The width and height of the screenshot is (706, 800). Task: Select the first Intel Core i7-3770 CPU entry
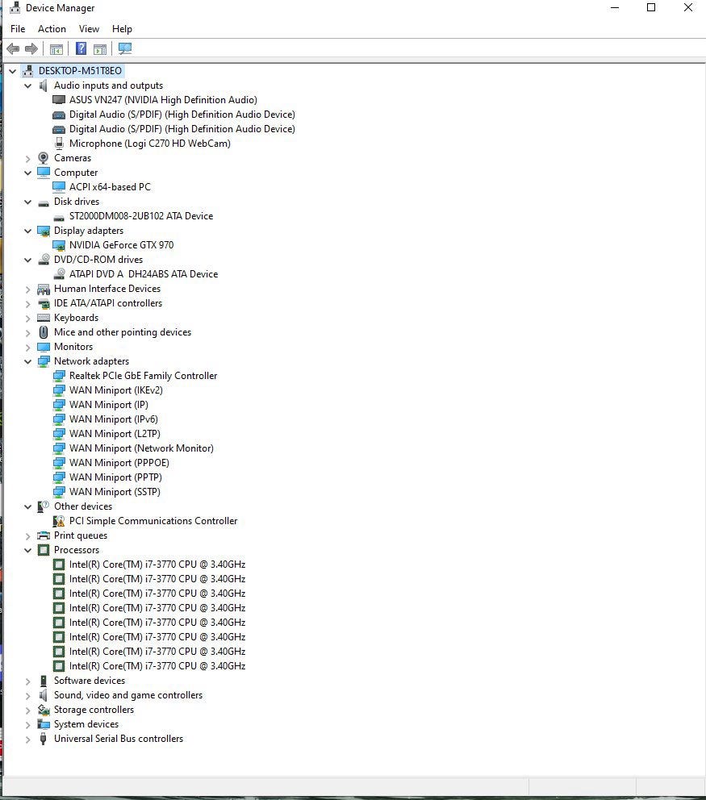[157, 565]
